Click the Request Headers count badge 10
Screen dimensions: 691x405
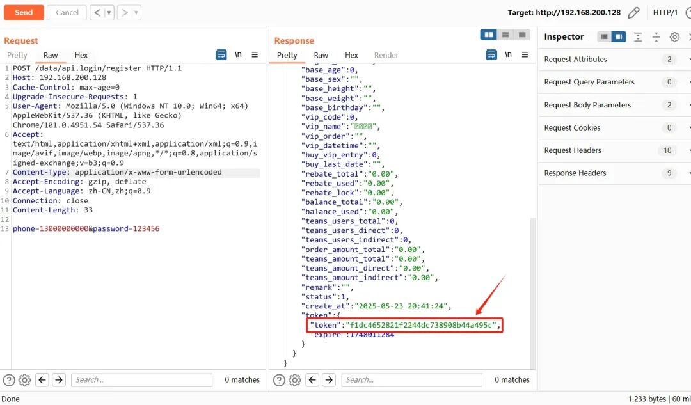pyautogui.click(x=667, y=151)
